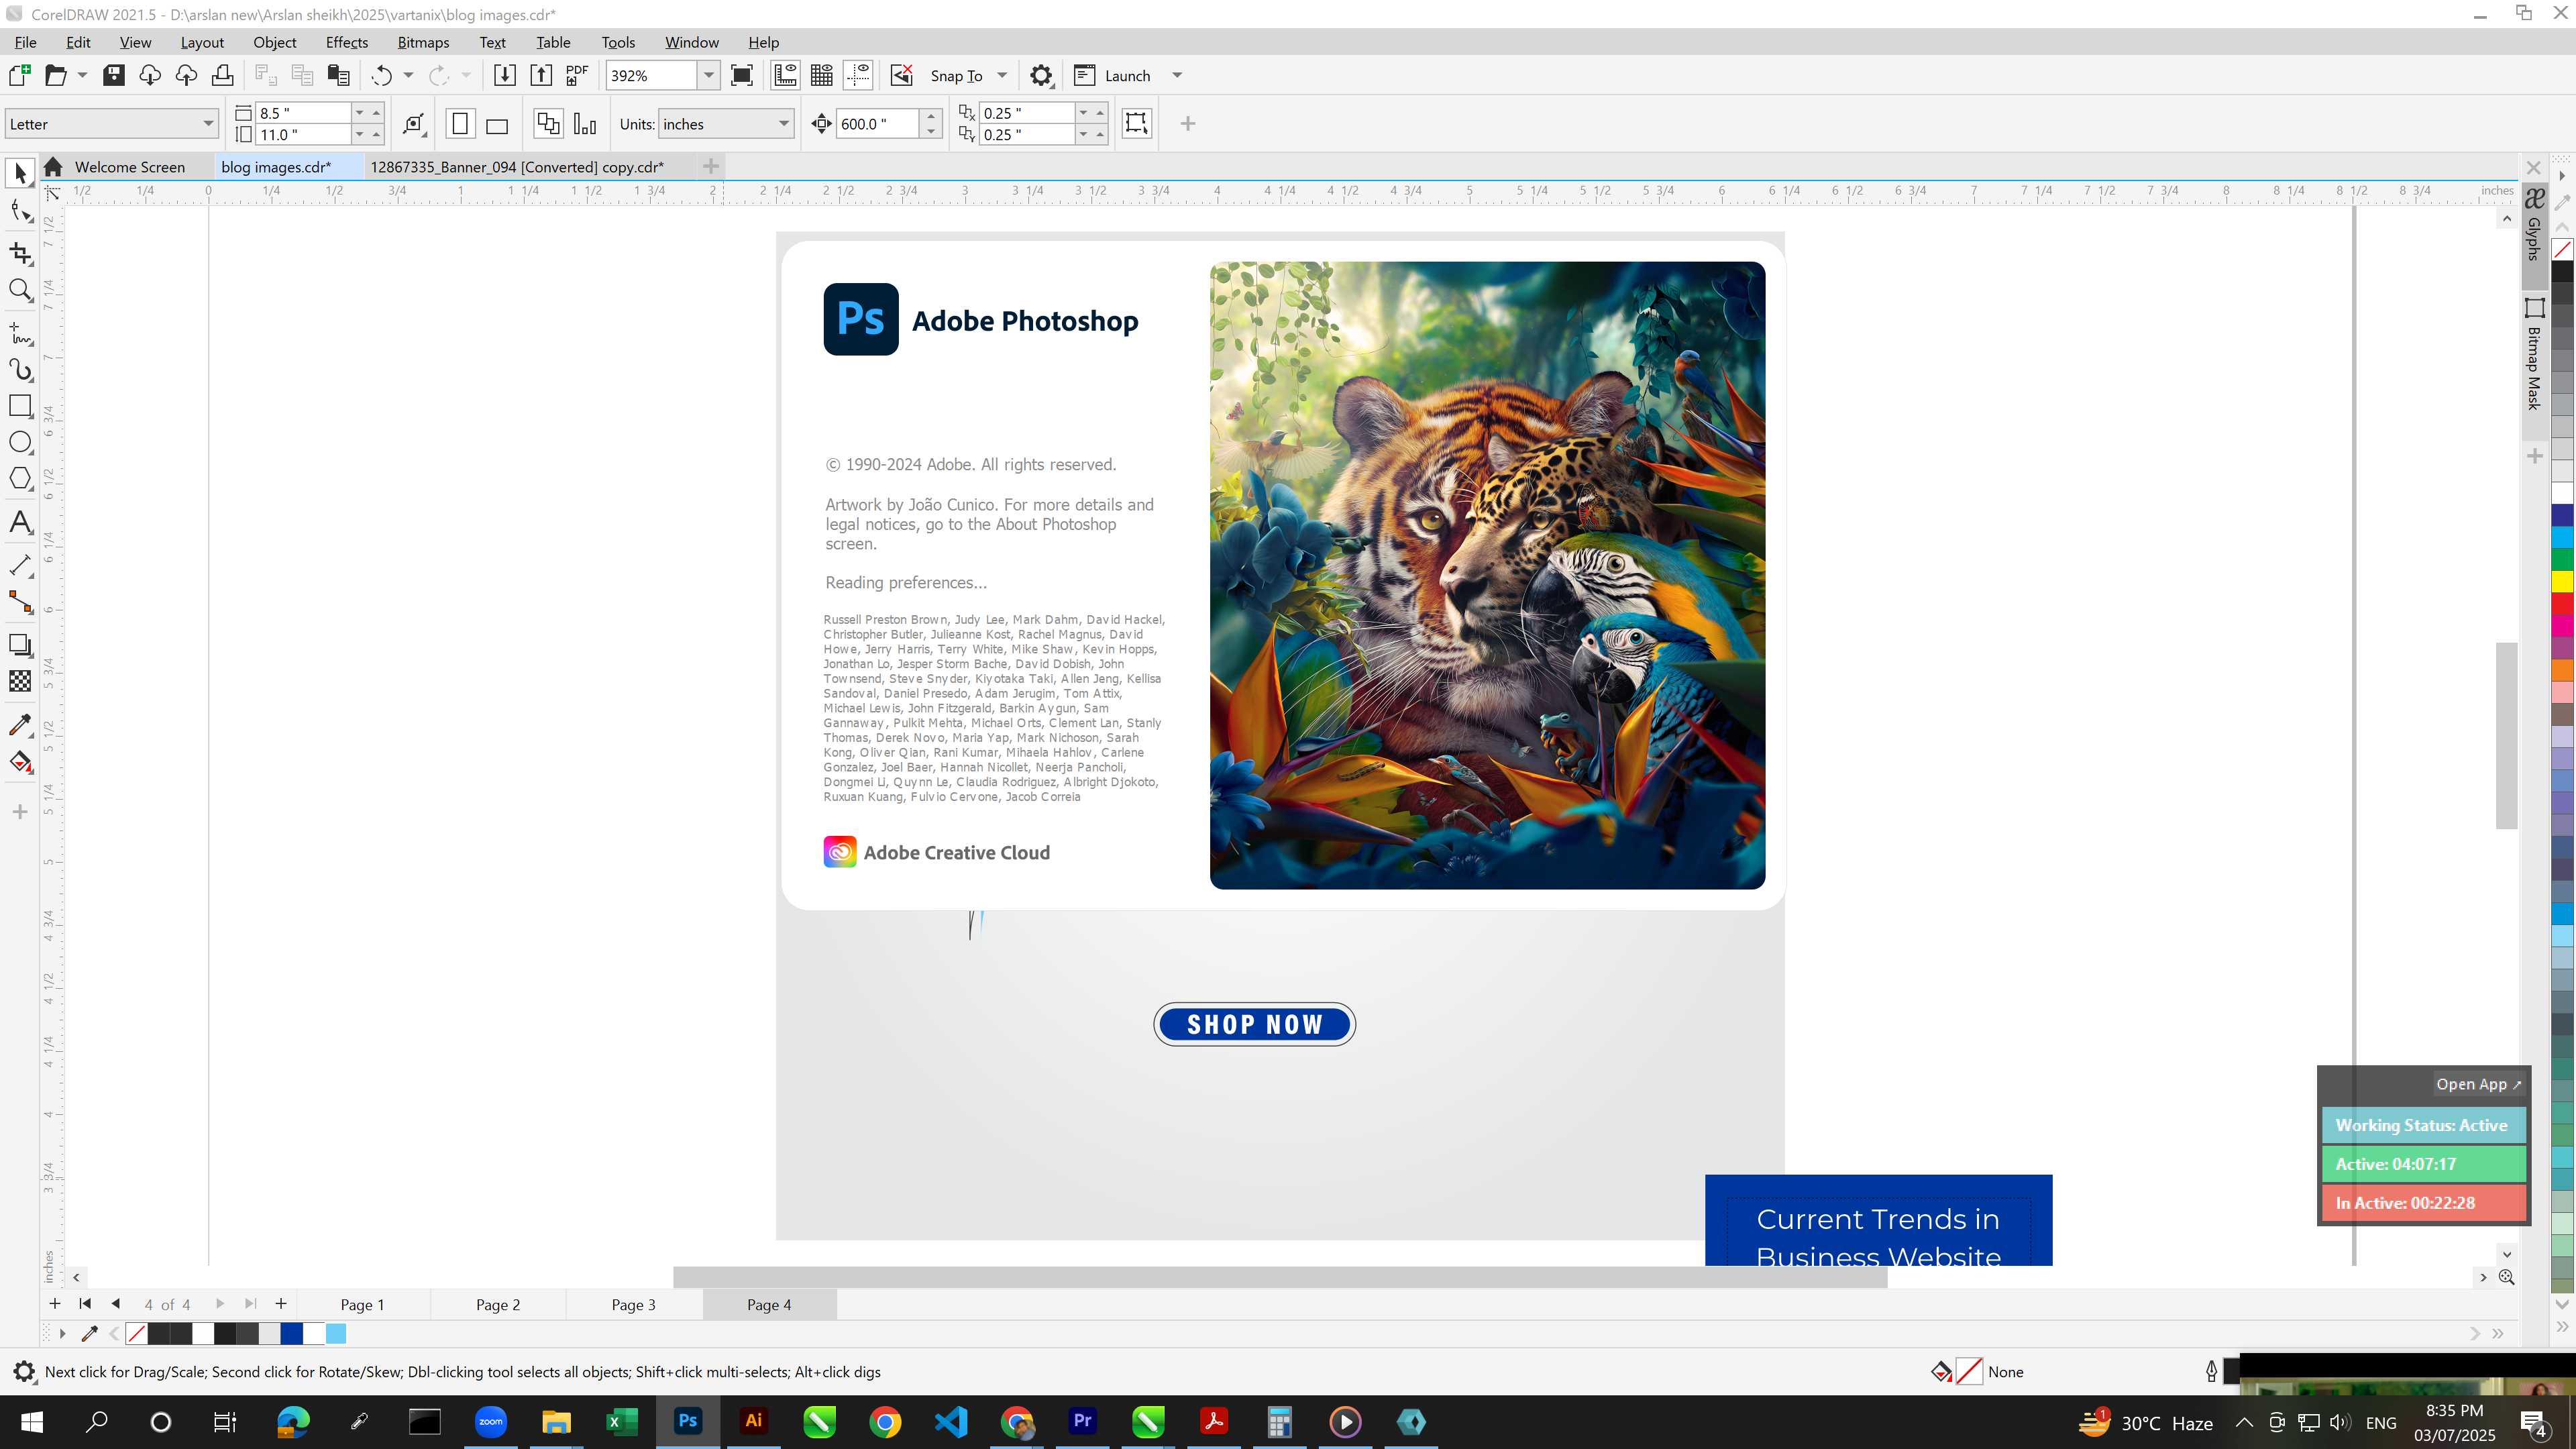Toggle full-screen preview
The width and height of the screenshot is (2576, 1449).
[742, 75]
